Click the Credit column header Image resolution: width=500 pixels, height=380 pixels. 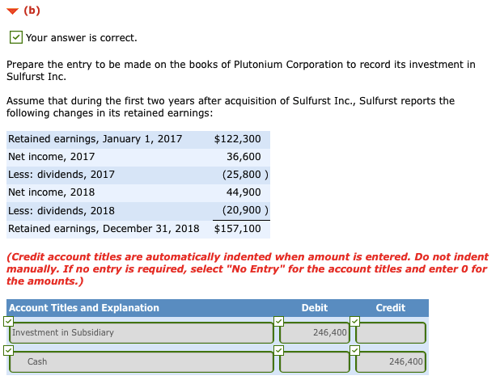390,308
